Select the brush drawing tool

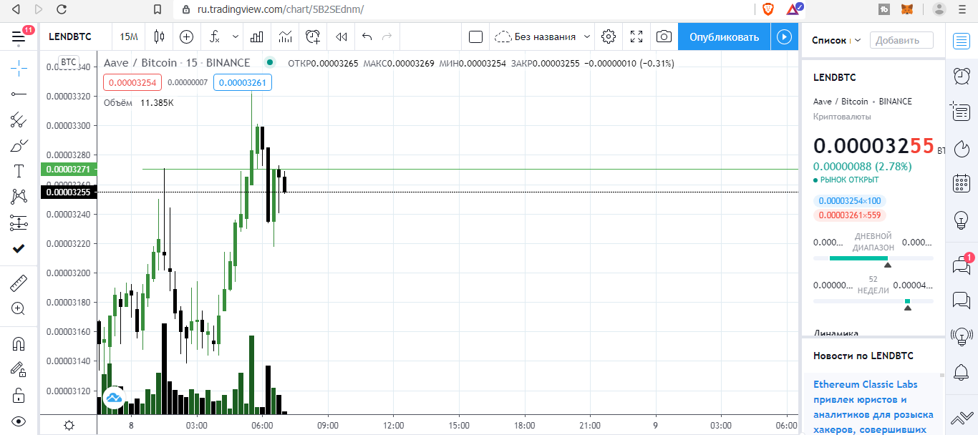(x=19, y=145)
